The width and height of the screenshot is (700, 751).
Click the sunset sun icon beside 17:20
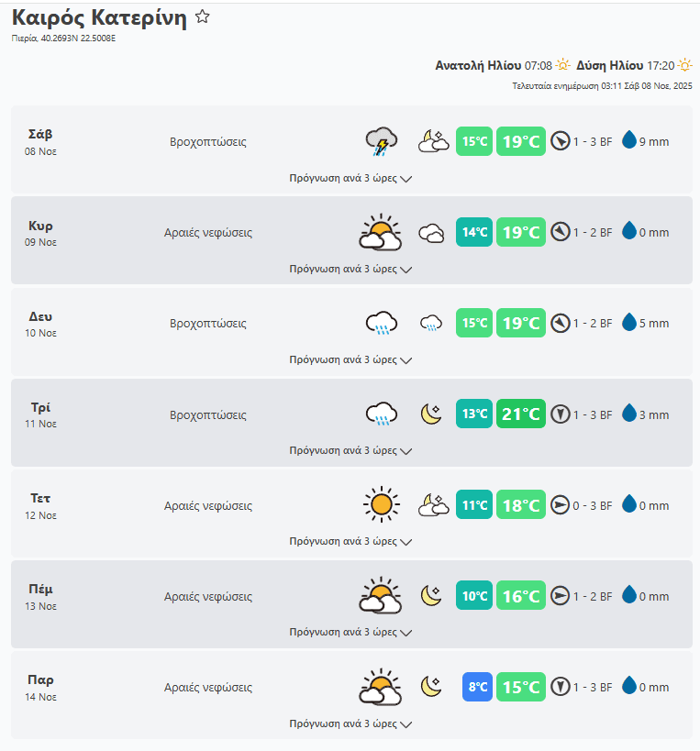click(684, 66)
